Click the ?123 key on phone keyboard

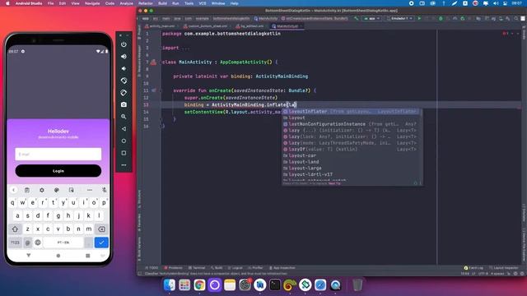pyautogui.click(x=15, y=243)
